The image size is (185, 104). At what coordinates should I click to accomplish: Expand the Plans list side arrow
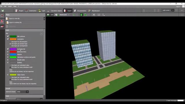click(x=44, y=18)
